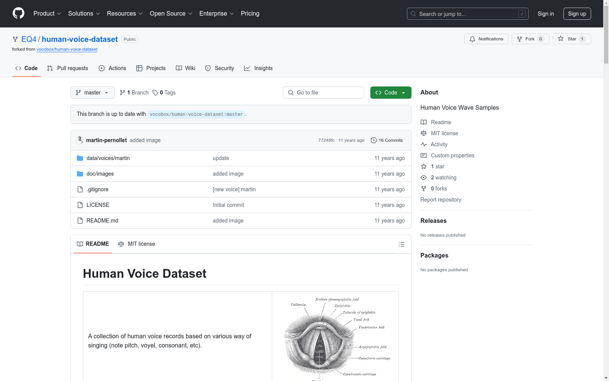Select the MIT license tab above file content
Screen dimensions: 609x381
[137, 244]
